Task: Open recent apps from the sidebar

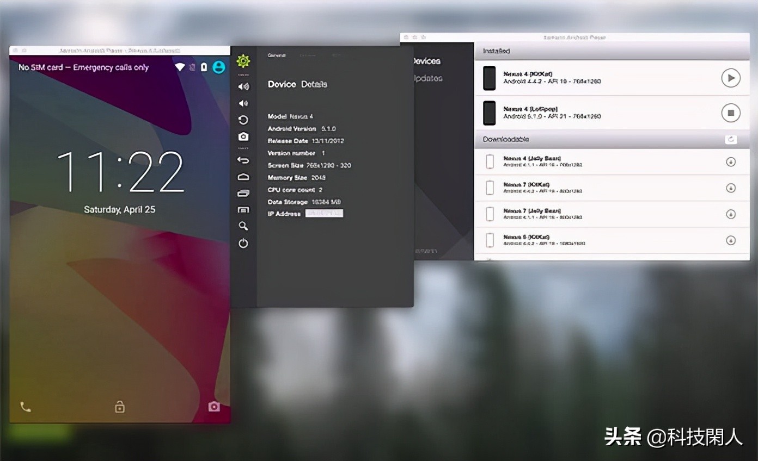Action: [x=243, y=193]
